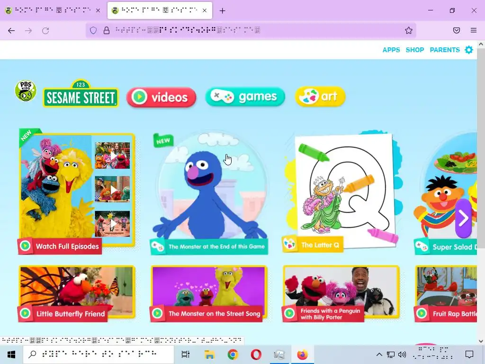Open the videos section
Image resolution: width=485 pixels, height=364 pixels.
(x=161, y=97)
